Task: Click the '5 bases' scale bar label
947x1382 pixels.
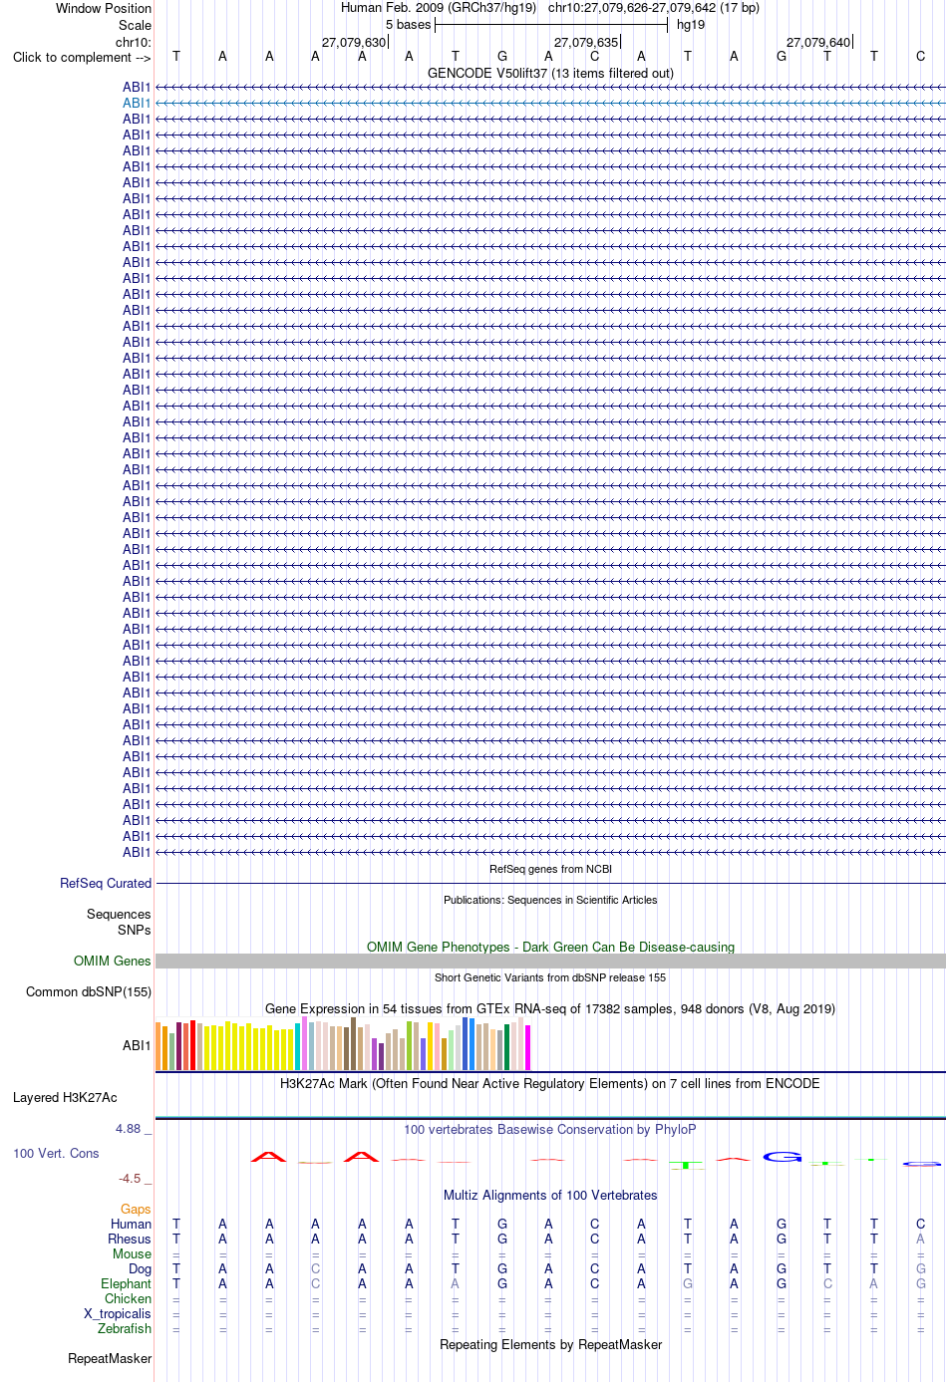Action: (x=409, y=24)
